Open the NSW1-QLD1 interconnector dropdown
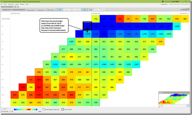Viewport: 192px width, 115px height. (51, 10)
